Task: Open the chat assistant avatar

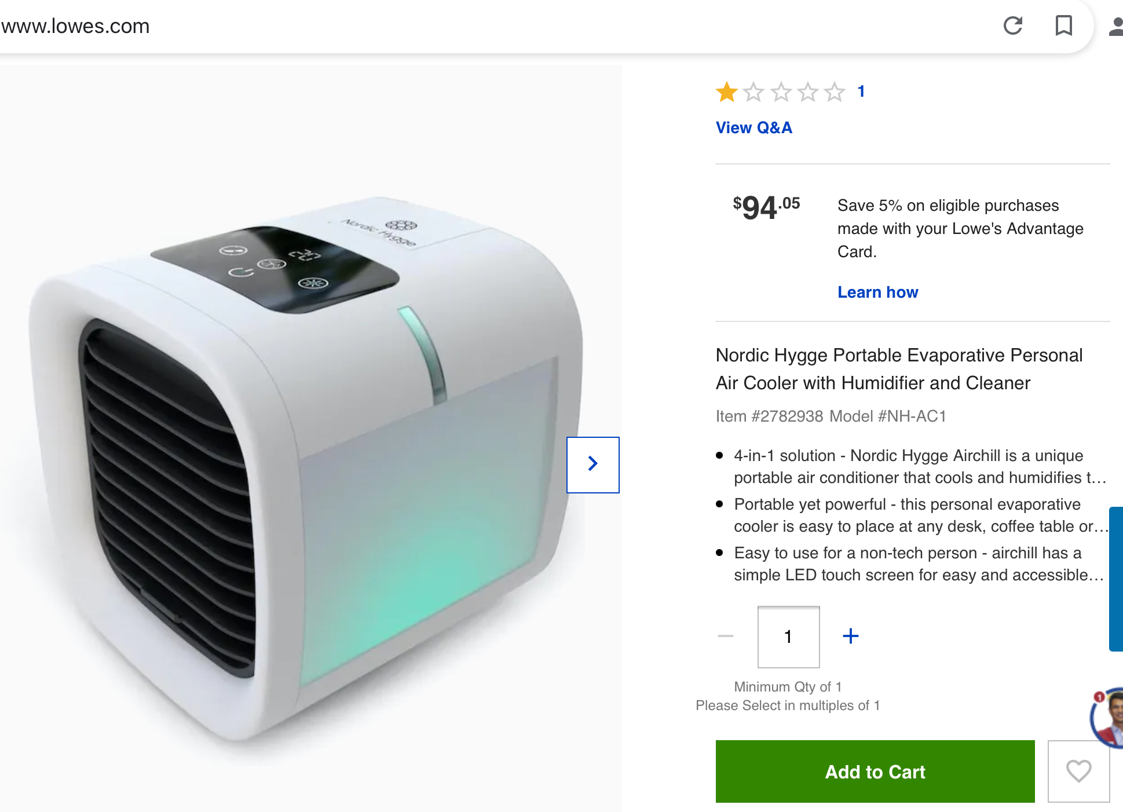Action: tap(1107, 717)
